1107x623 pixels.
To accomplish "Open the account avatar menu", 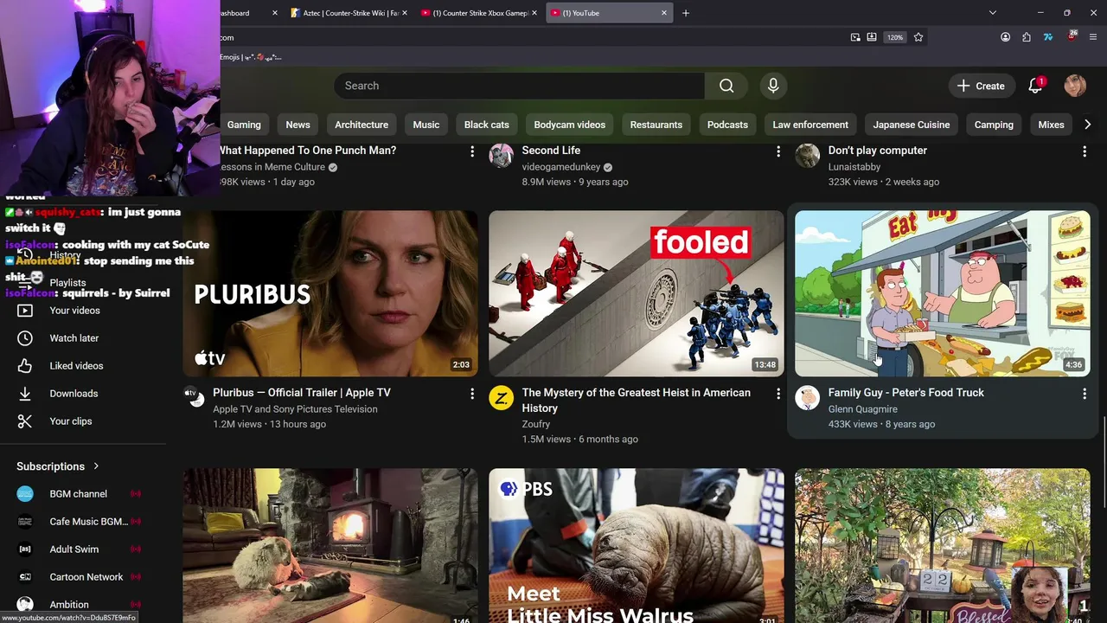I will pyautogui.click(x=1075, y=86).
